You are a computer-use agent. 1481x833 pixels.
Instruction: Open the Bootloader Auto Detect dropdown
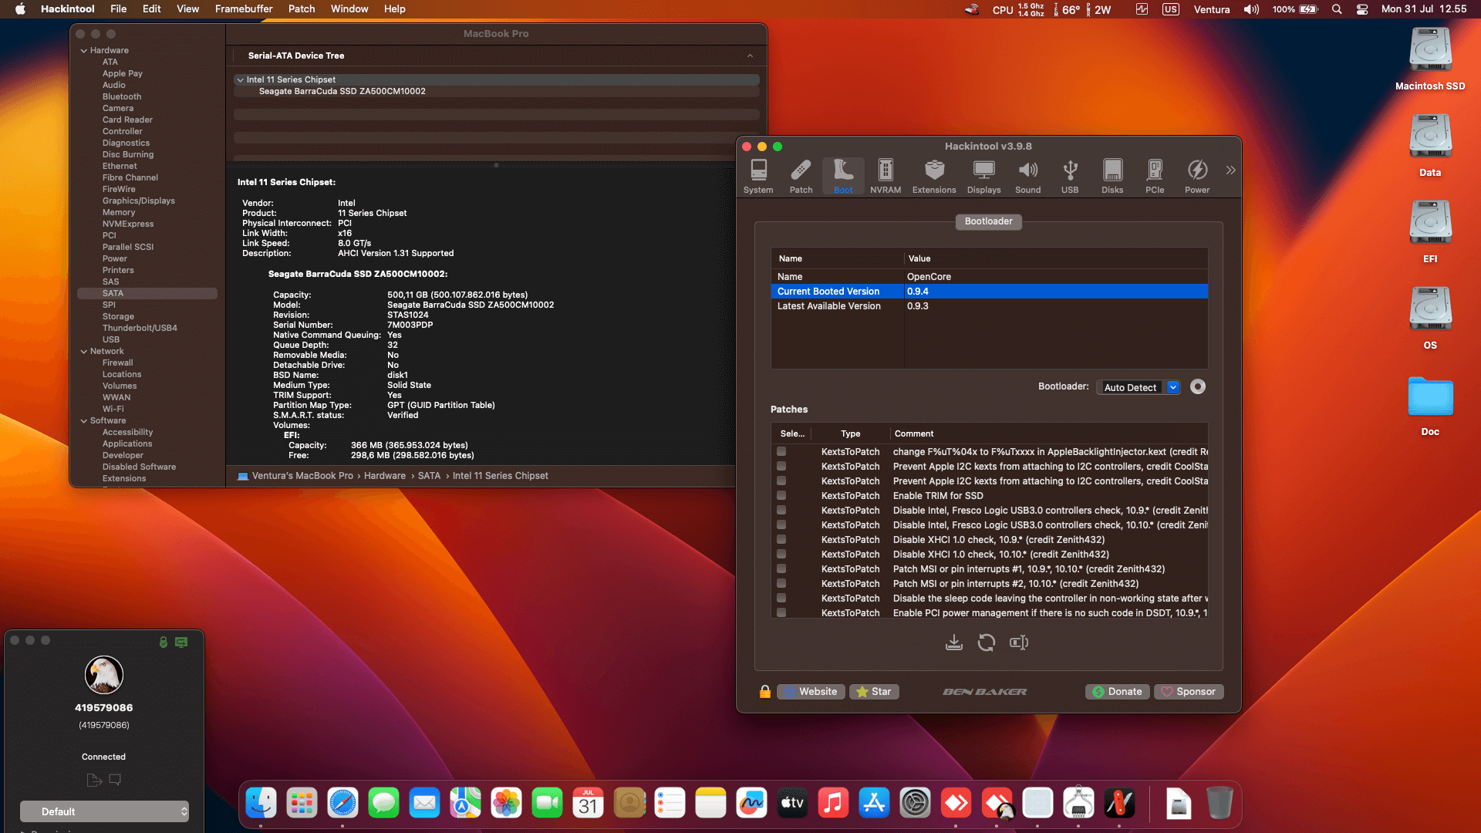point(1139,387)
